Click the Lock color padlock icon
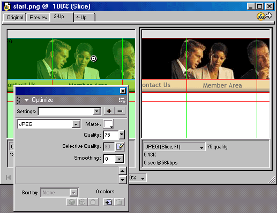Screen dimensions: 277x213 [93, 202]
